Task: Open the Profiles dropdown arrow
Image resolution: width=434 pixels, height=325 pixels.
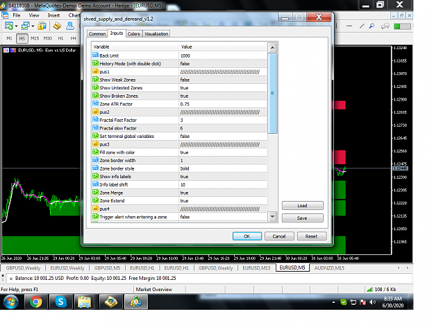Action: point(33,26)
